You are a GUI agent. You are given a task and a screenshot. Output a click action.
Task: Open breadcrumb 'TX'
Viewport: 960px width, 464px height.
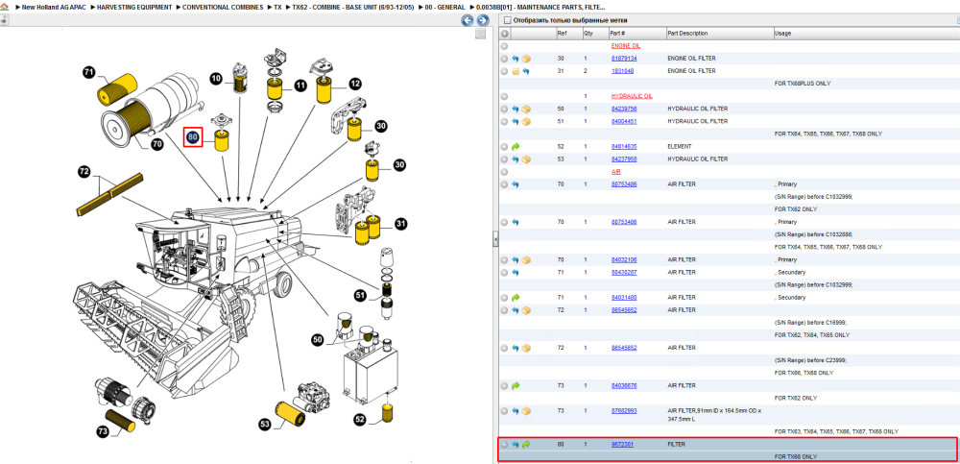[x=278, y=8]
